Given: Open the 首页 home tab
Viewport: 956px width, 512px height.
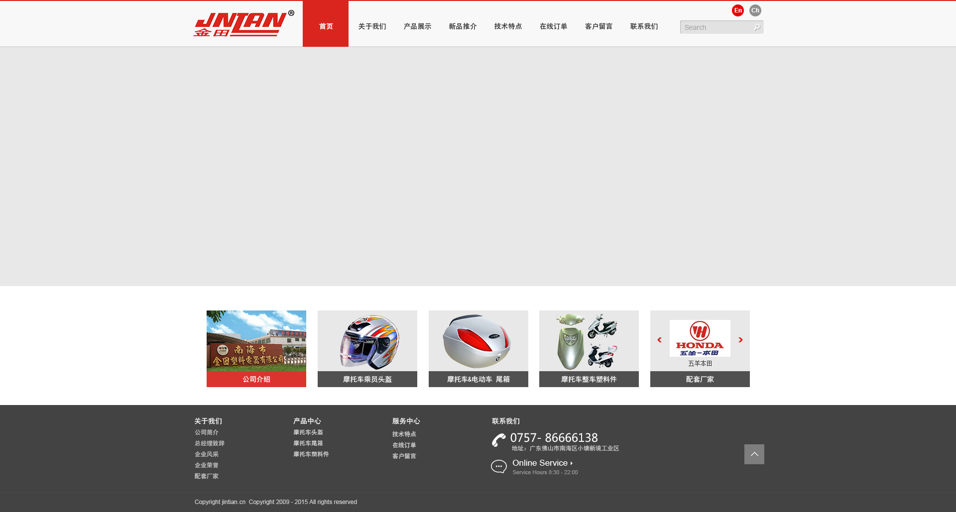Looking at the screenshot, I should point(326,26).
